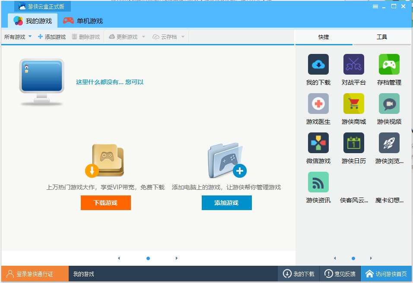The width and height of the screenshot is (413, 283).
Task: Select the 快捷 side panel tab
Action: point(324,37)
